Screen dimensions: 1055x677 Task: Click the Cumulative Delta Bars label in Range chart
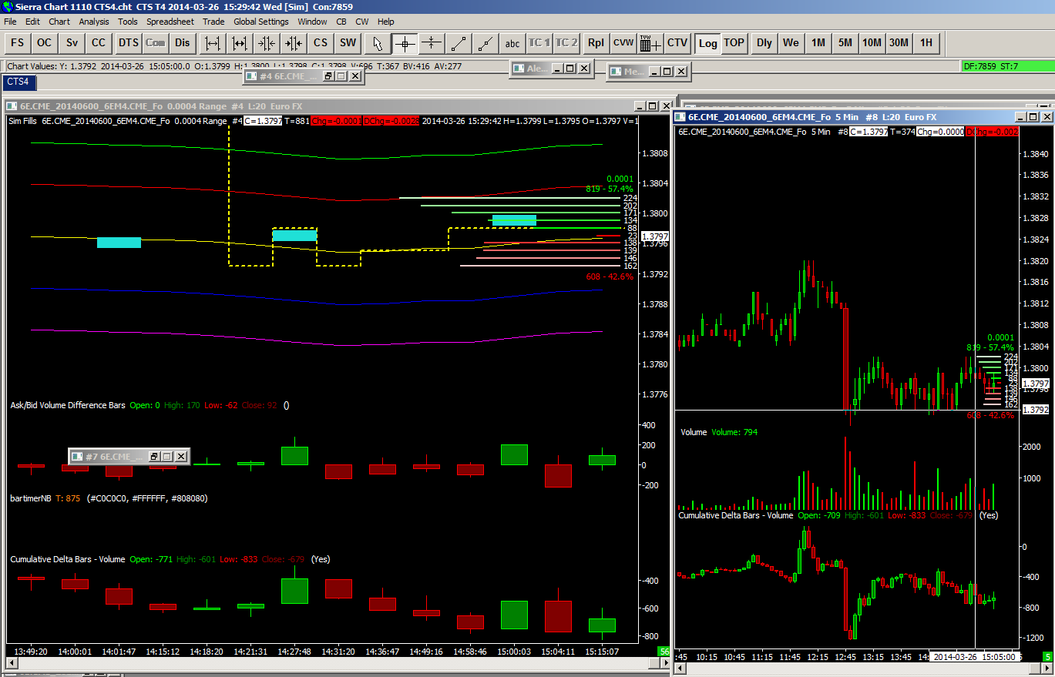[x=67, y=559]
